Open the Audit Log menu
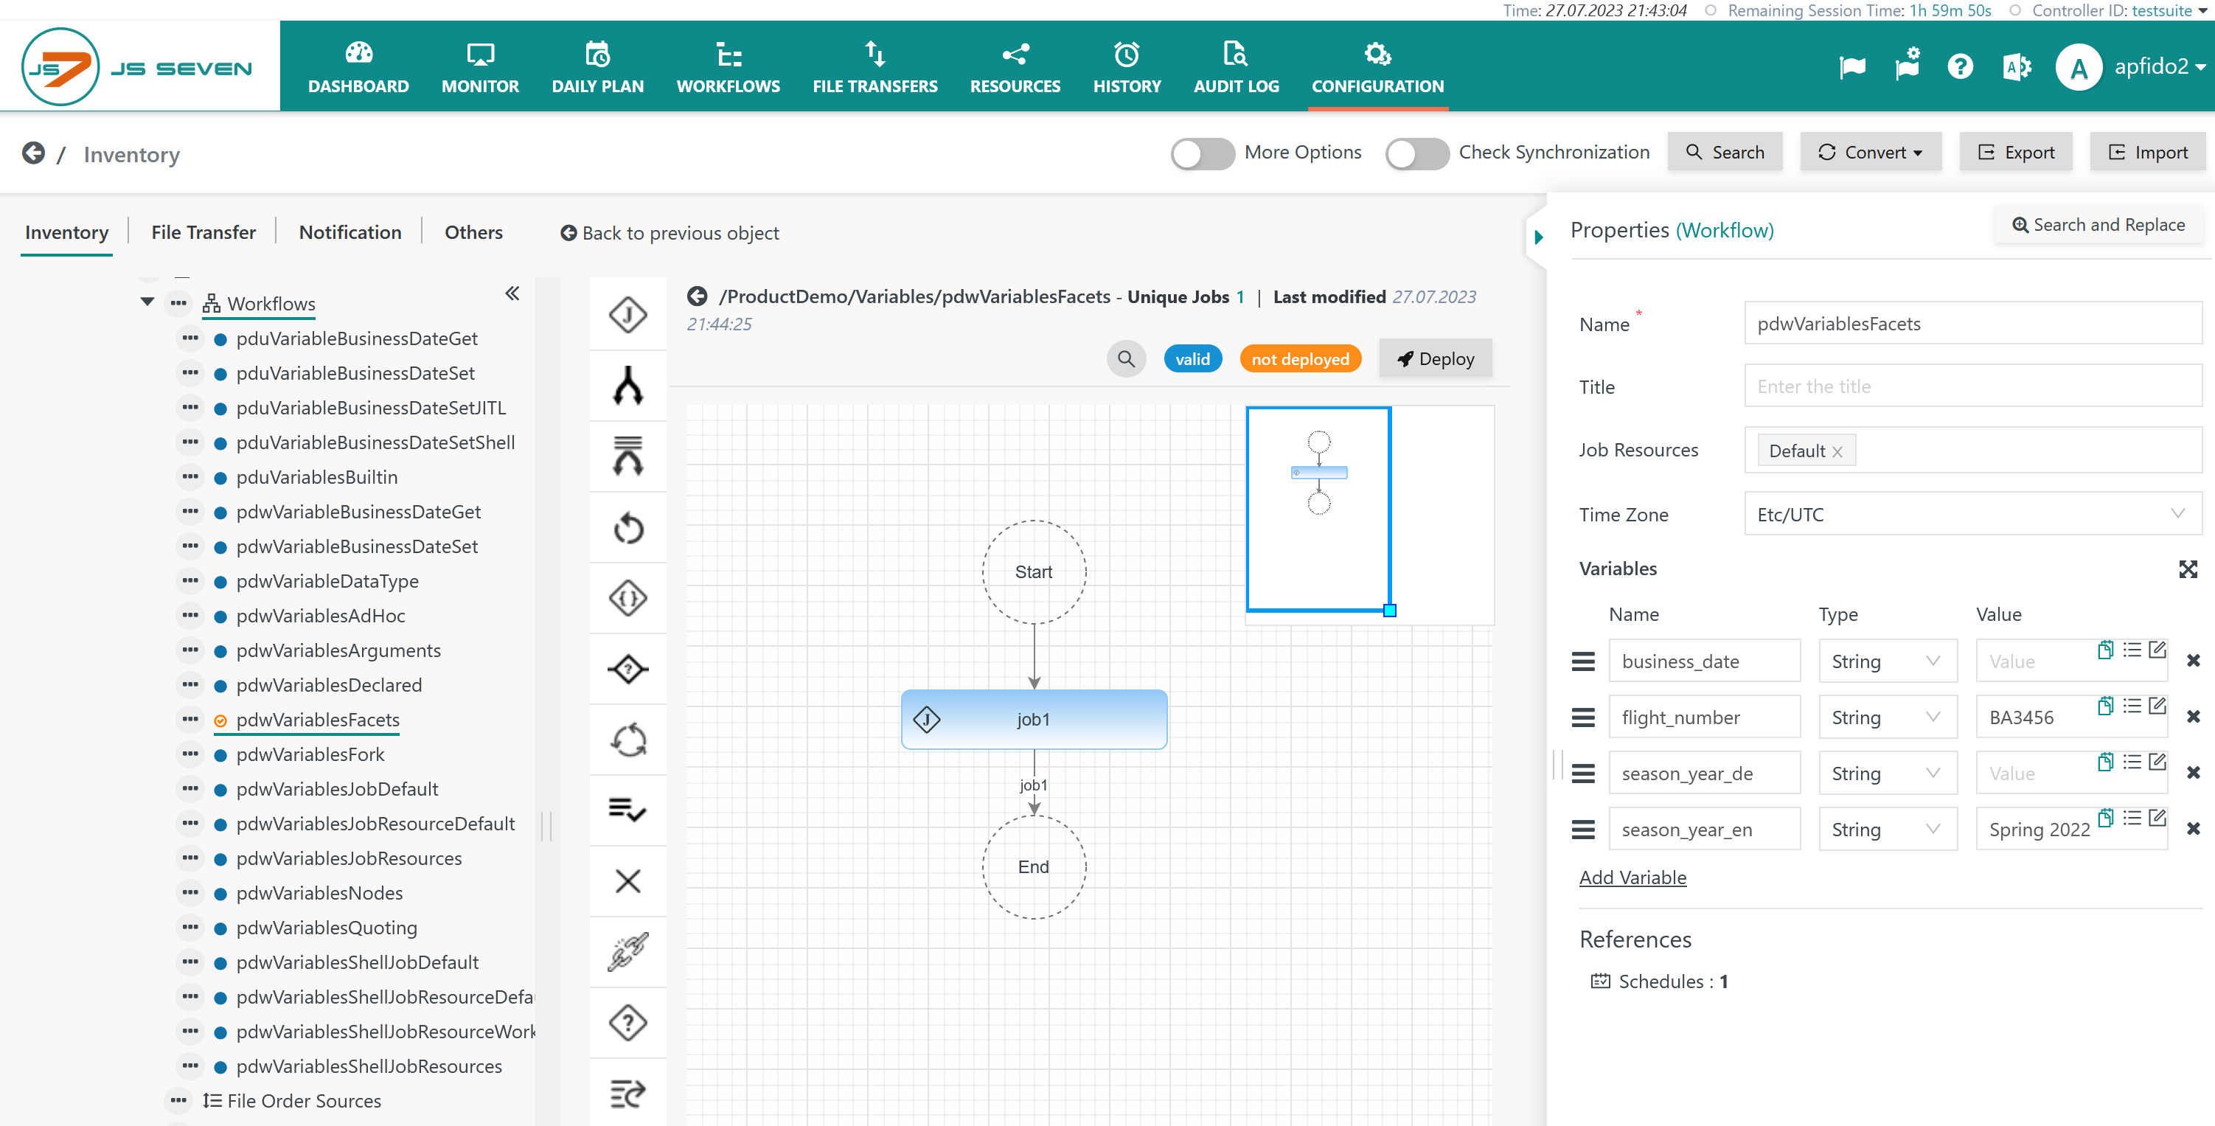The image size is (2215, 1126). (1236, 66)
